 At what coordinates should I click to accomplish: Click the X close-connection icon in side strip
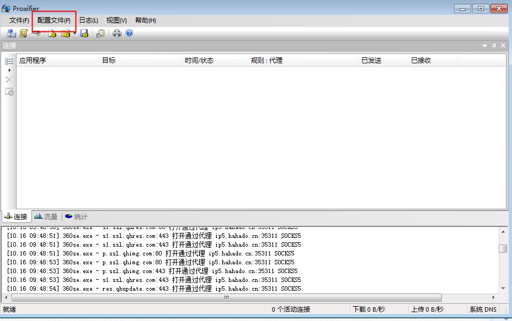[x=9, y=80]
